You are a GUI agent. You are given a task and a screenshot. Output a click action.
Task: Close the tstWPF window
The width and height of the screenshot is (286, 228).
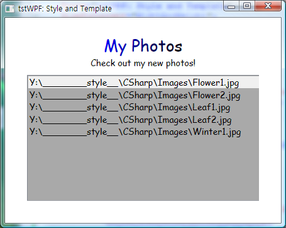268,6
